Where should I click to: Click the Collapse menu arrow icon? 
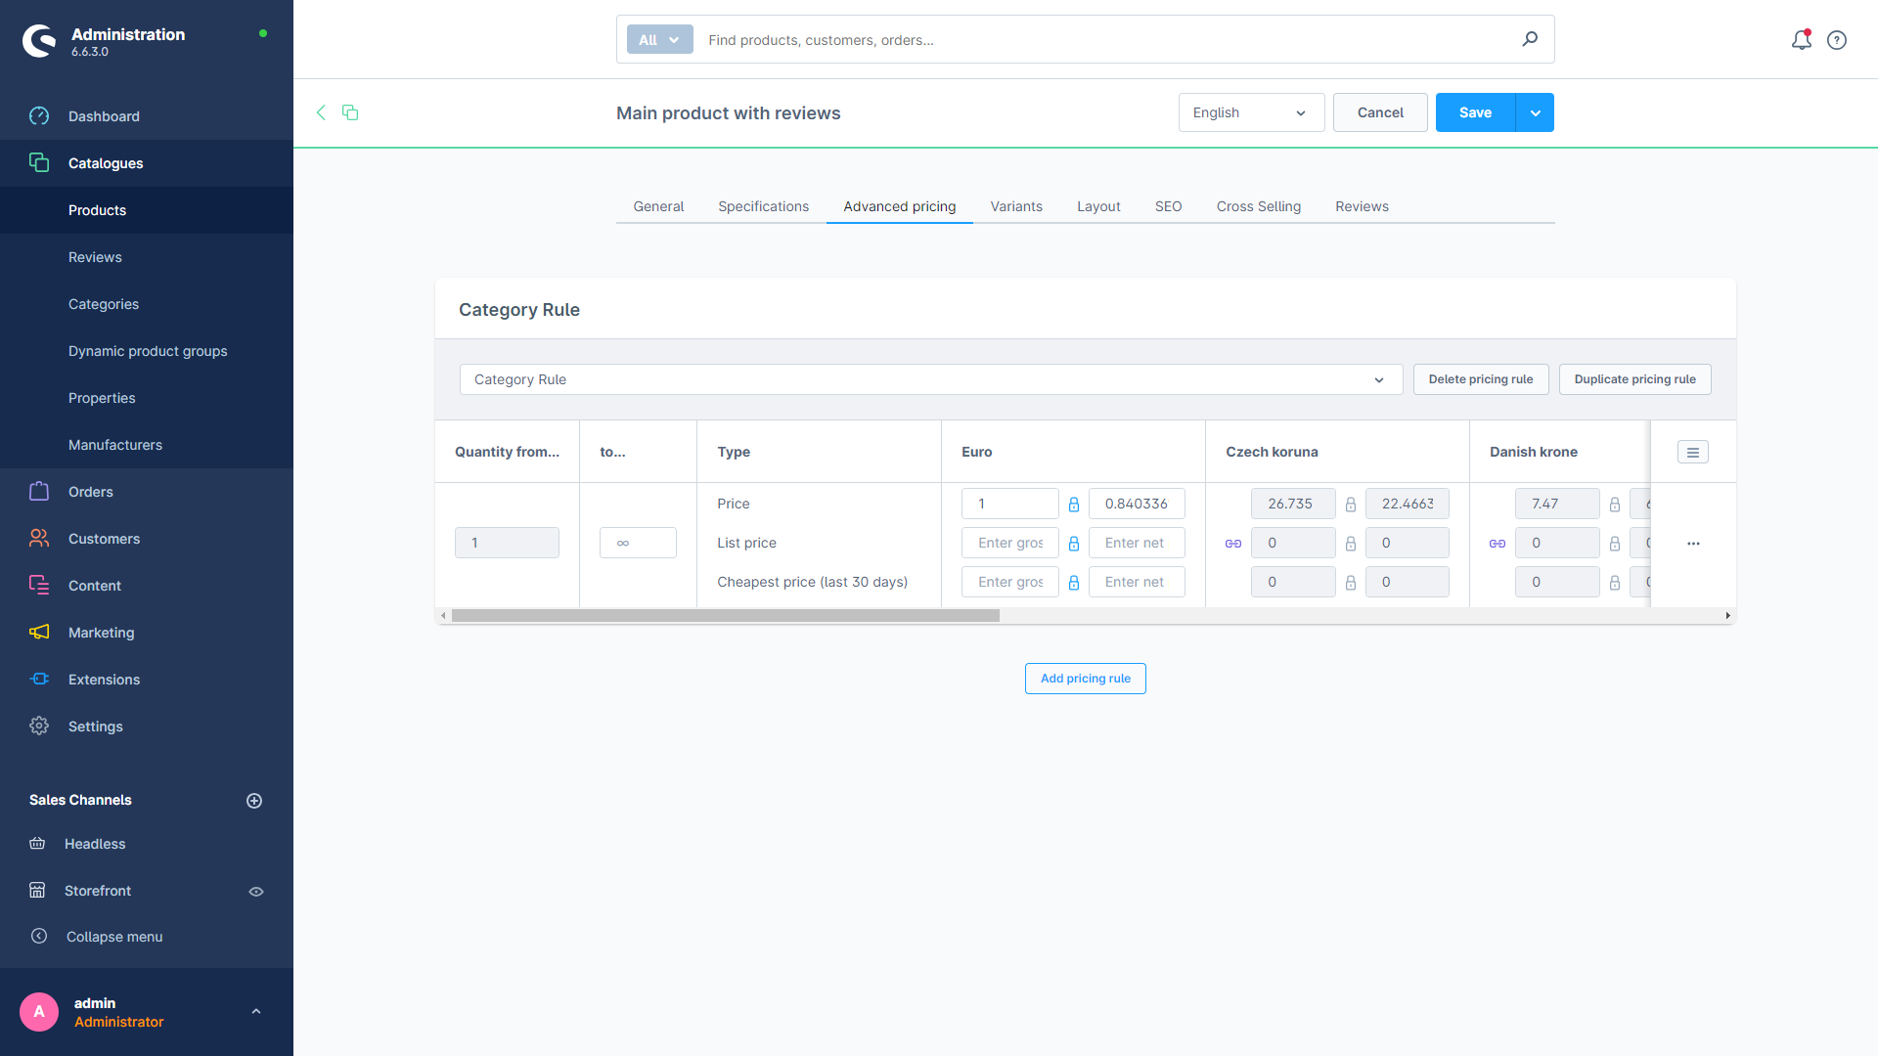click(x=39, y=936)
